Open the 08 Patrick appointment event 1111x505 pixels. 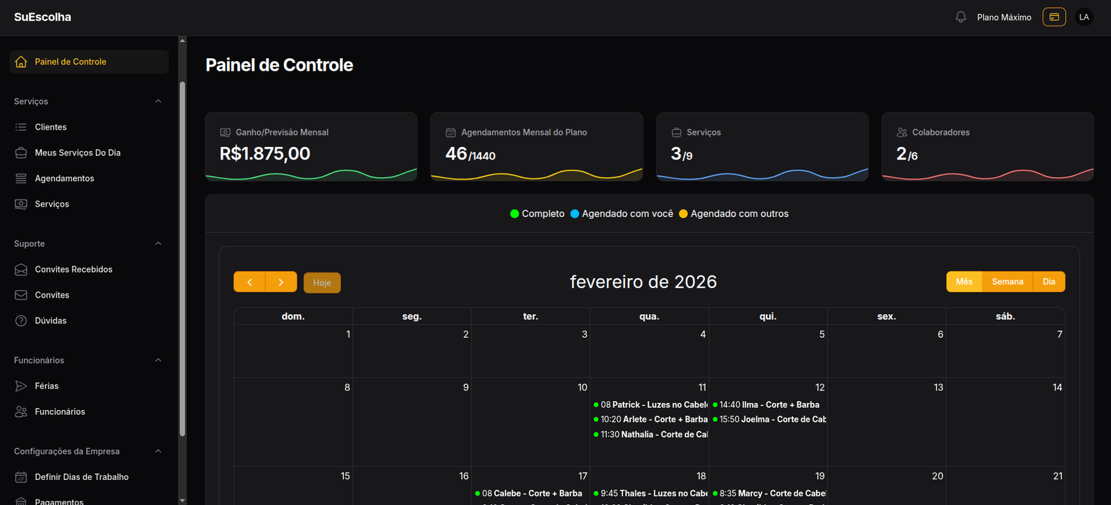[651, 404]
